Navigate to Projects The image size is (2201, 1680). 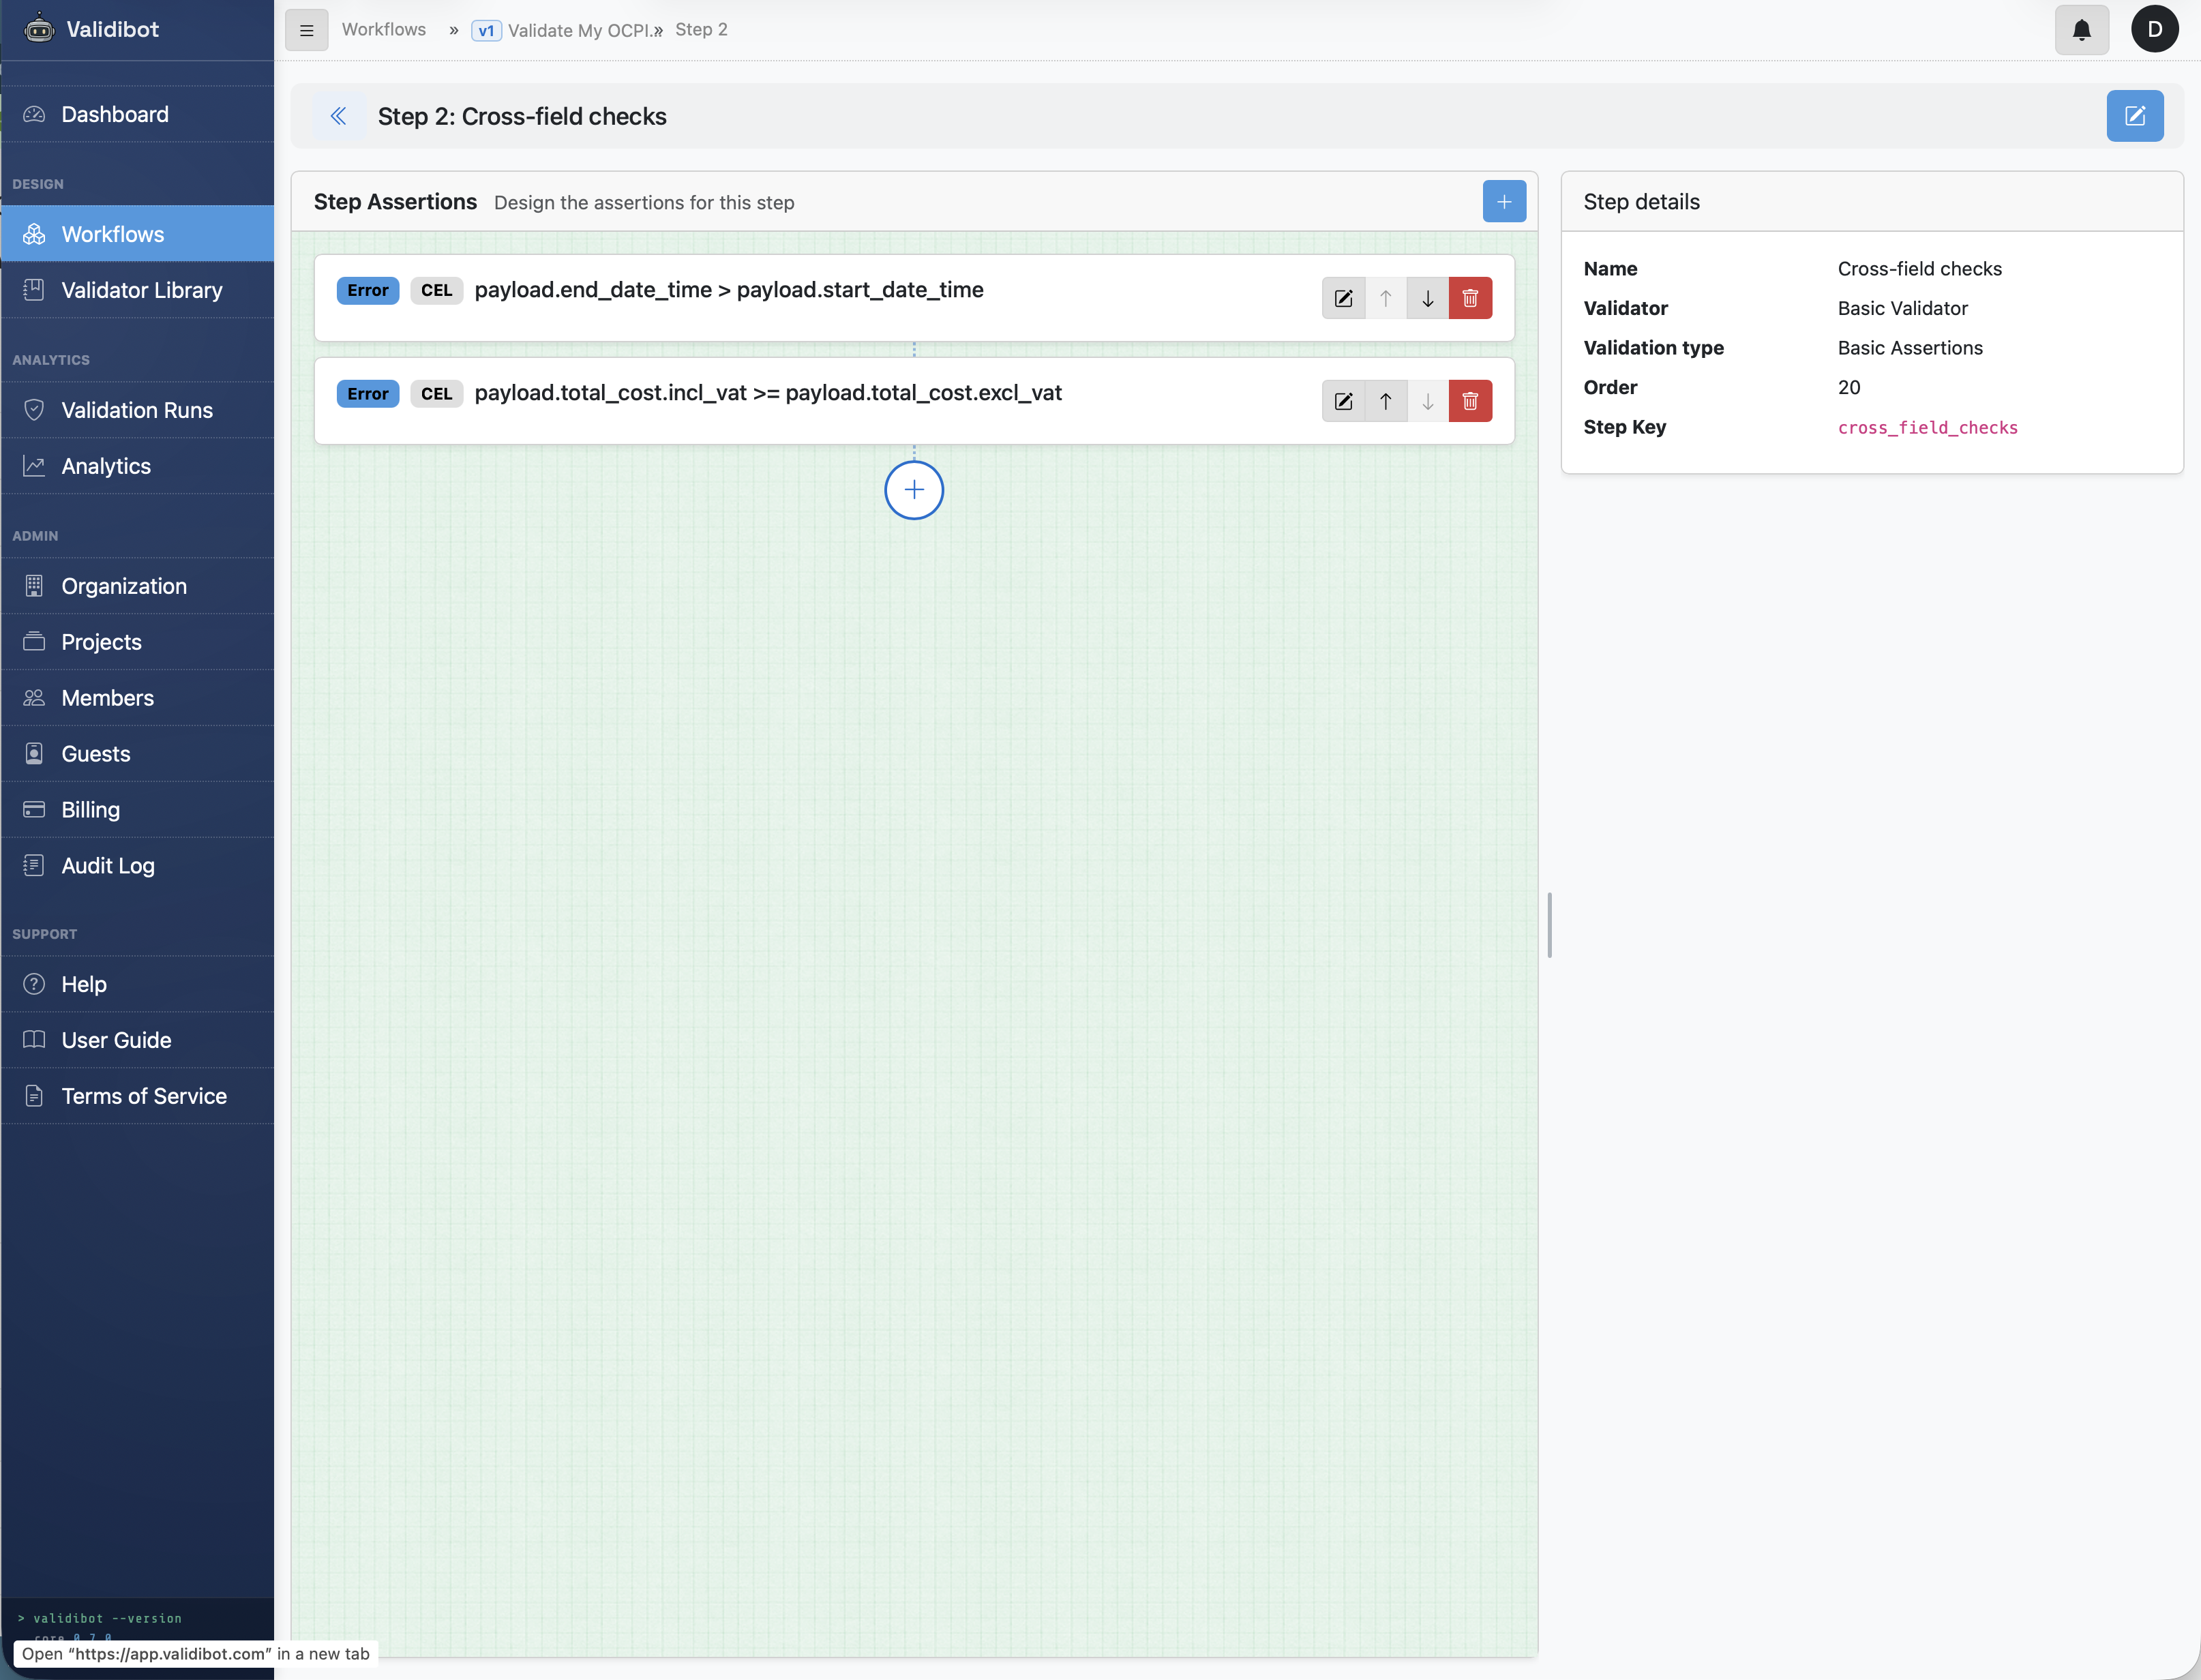pyautogui.click(x=137, y=642)
